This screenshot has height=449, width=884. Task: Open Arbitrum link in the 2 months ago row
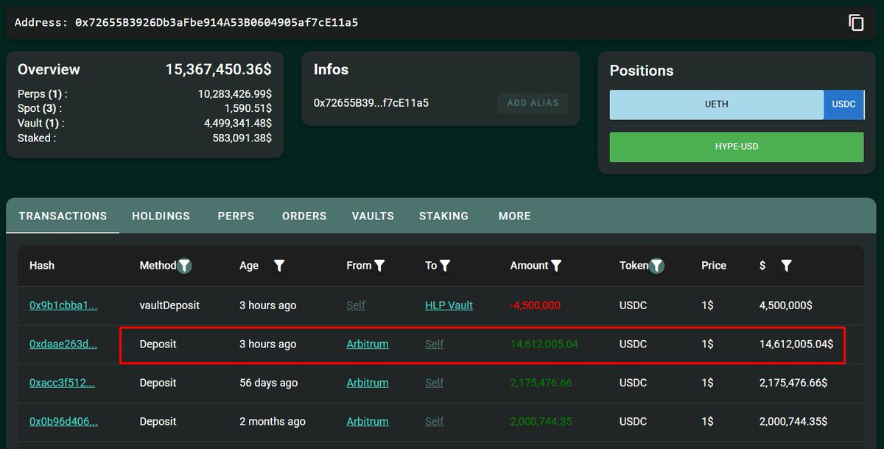[368, 422]
